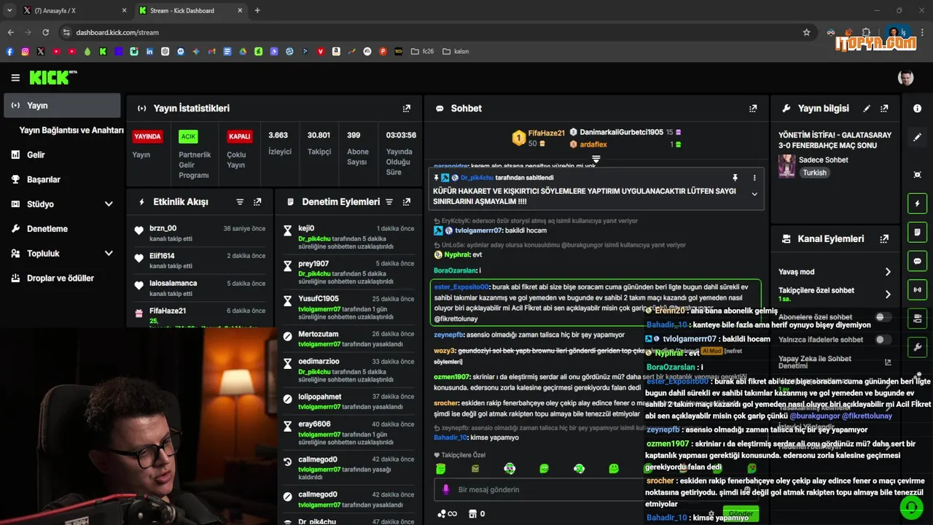Click the Takipçilere Özel emote label
This screenshot has width=933, height=525.
click(x=459, y=455)
